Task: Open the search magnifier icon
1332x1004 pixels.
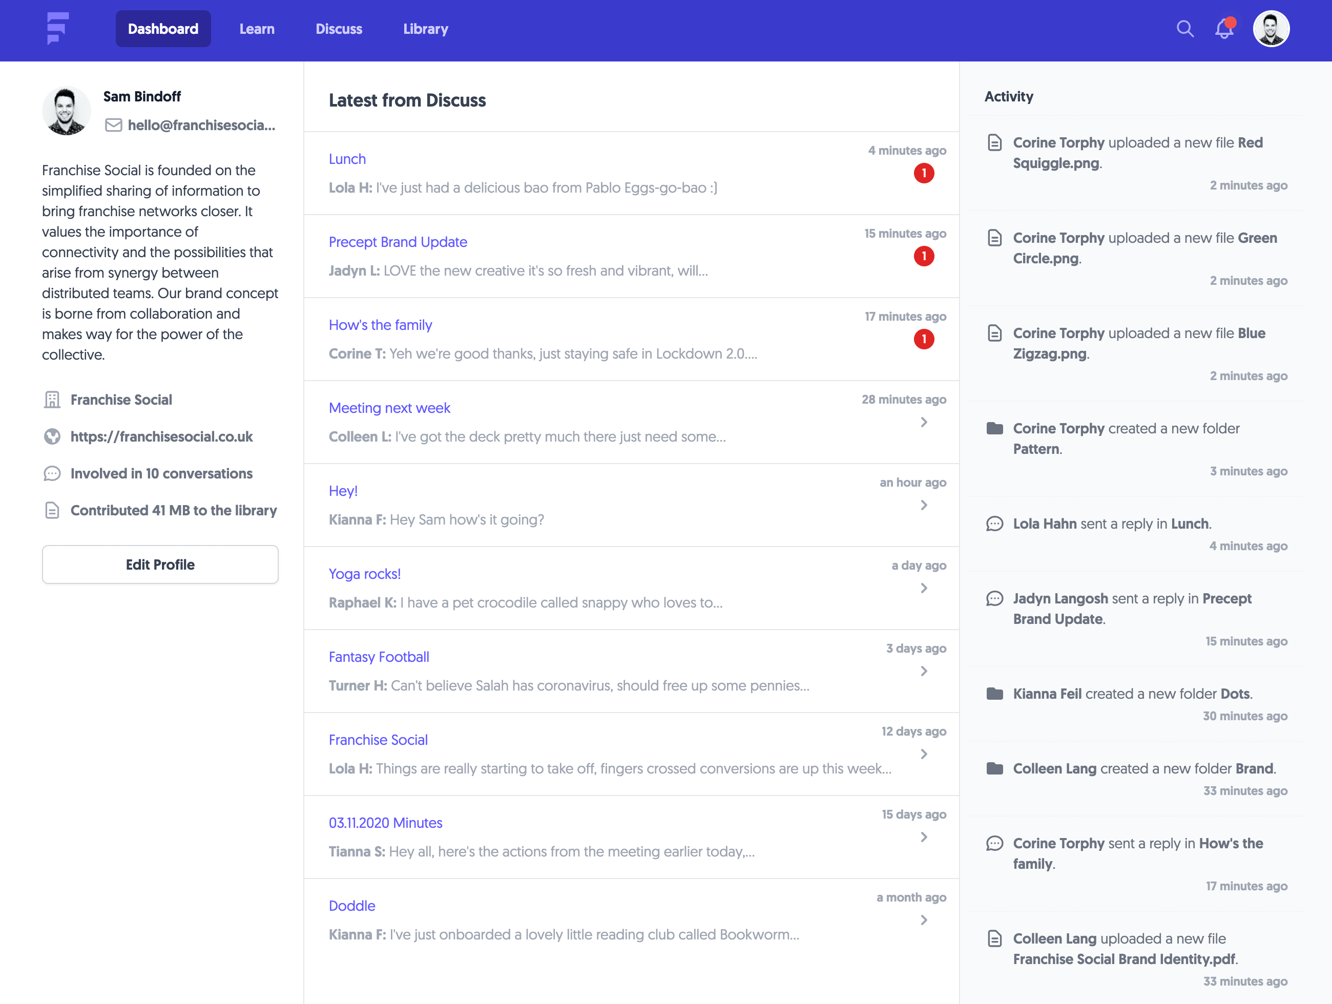Action: [x=1184, y=29]
